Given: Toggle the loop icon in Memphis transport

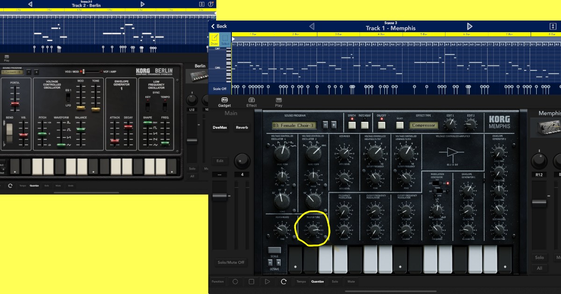Looking at the screenshot, I should pos(283,281).
